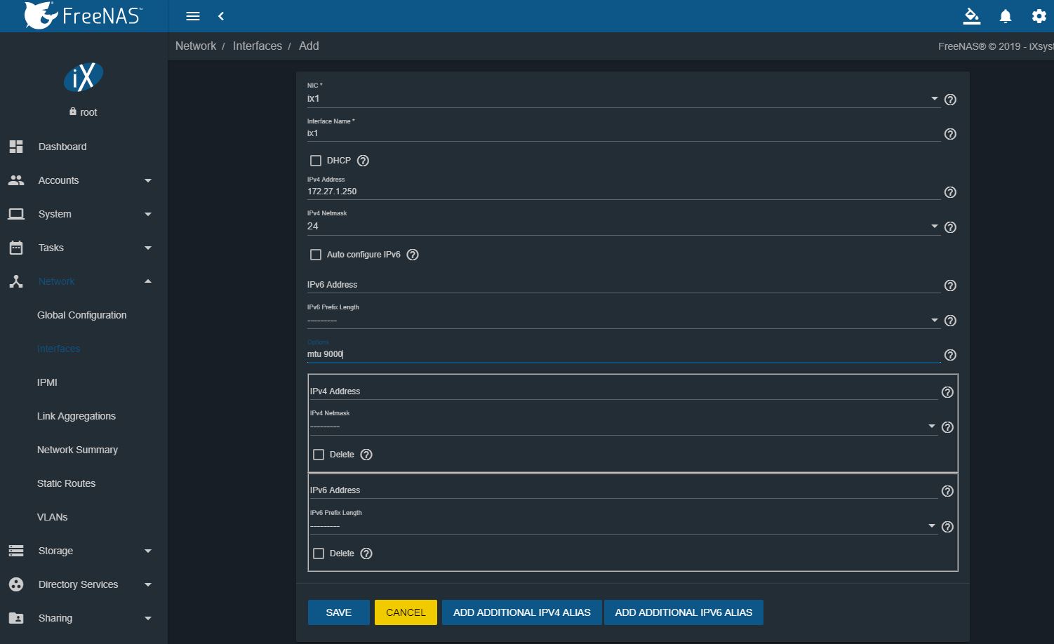This screenshot has height=644, width=1054.
Task: Collapse sidebar with the back chevron
Action: (221, 16)
